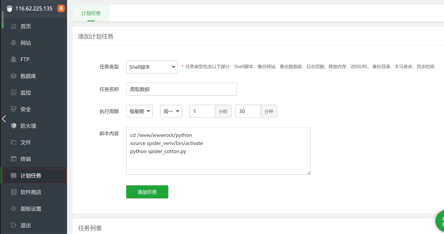Click the FTP sidebar icon
The width and height of the screenshot is (444, 234).
pyautogui.click(x=14, y=59)
